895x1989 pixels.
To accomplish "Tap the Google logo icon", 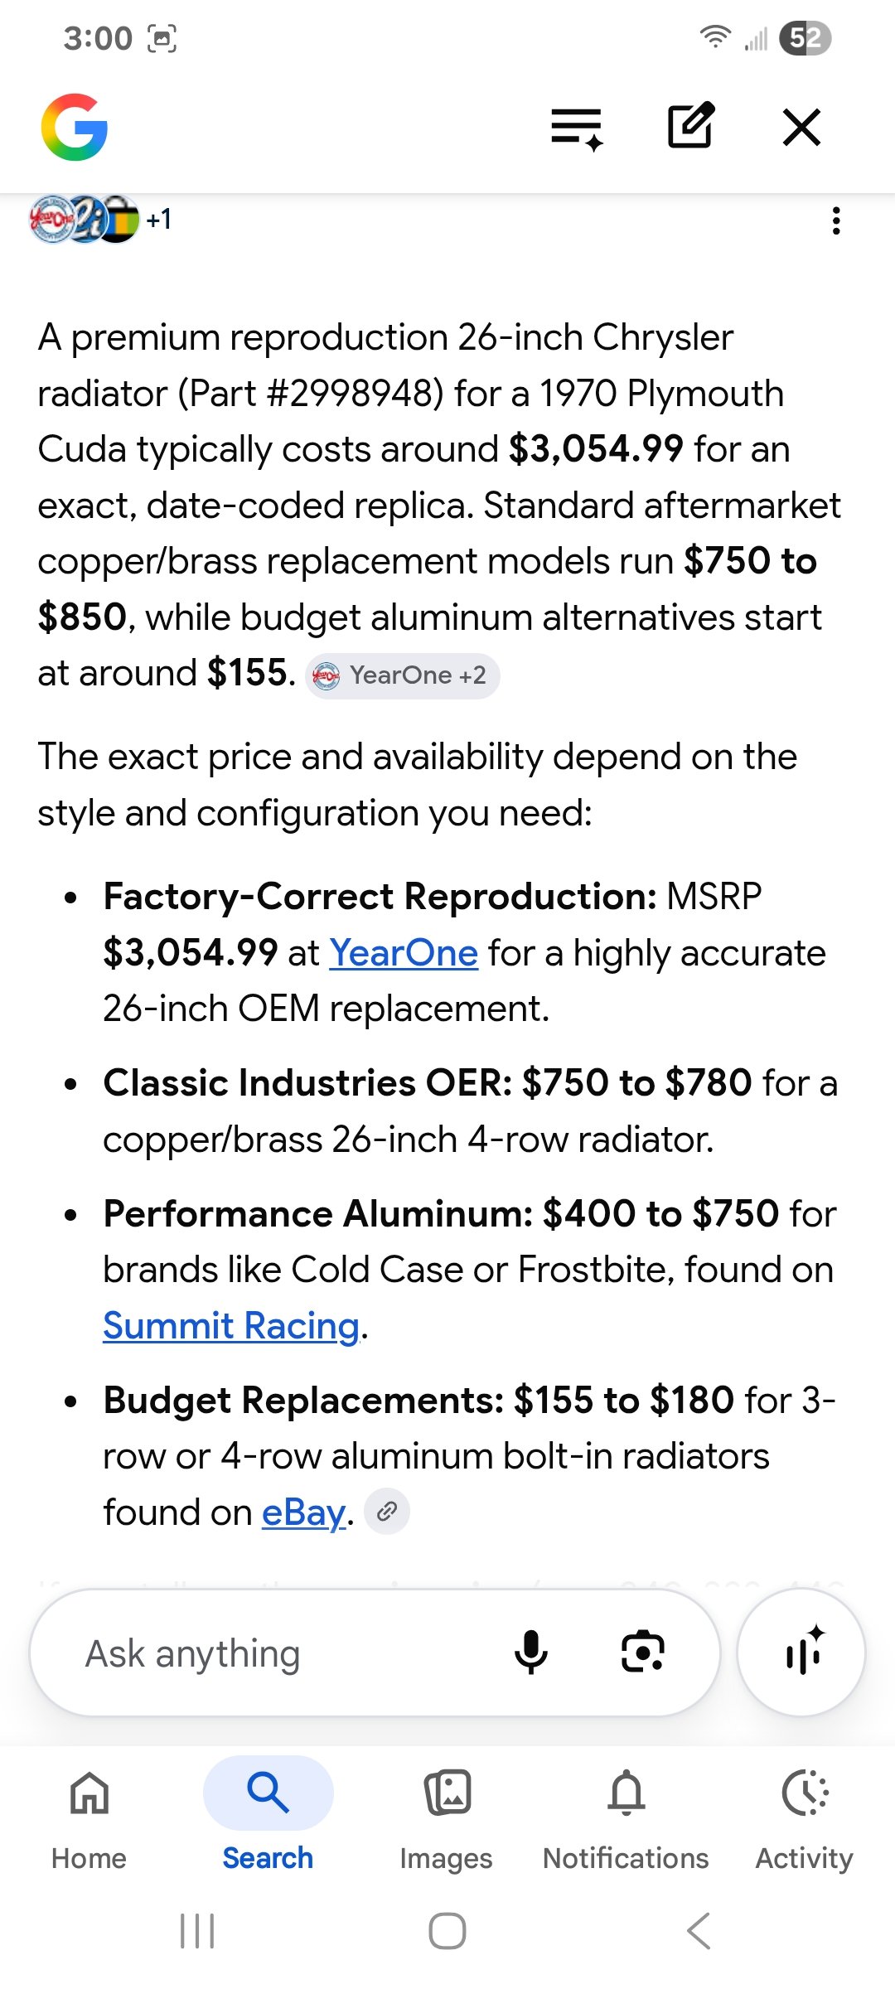I will (75, 127).
